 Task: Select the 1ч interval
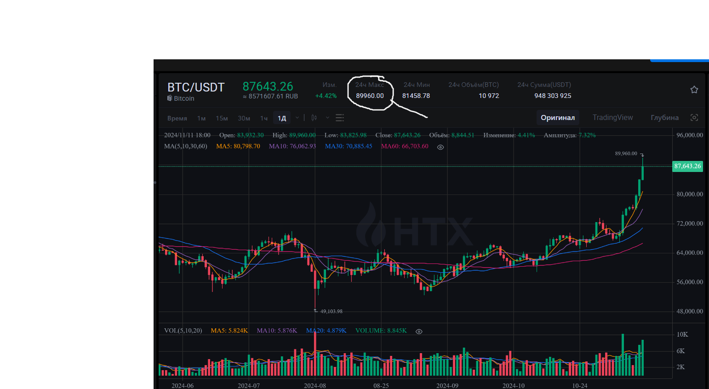coord(264,118)
